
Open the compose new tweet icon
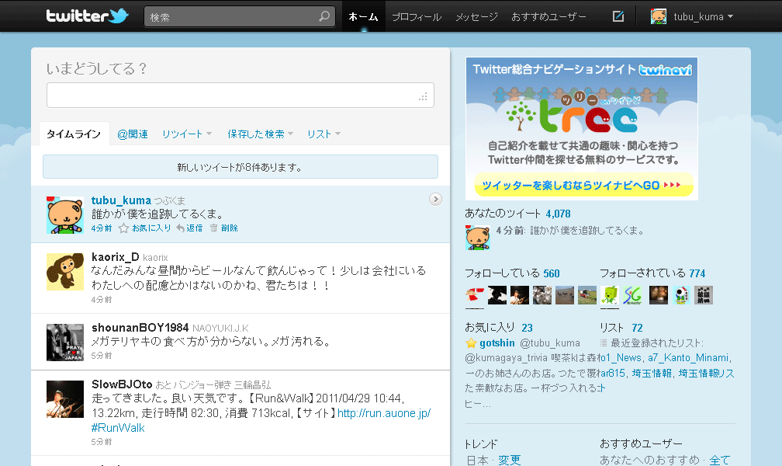tap(618, 16)
